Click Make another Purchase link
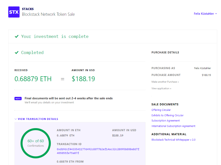This screenshot has width=221, height=165. point(165,82)
